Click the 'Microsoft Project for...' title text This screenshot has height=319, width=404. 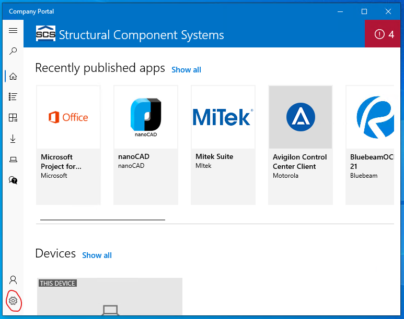pos(61,162)
